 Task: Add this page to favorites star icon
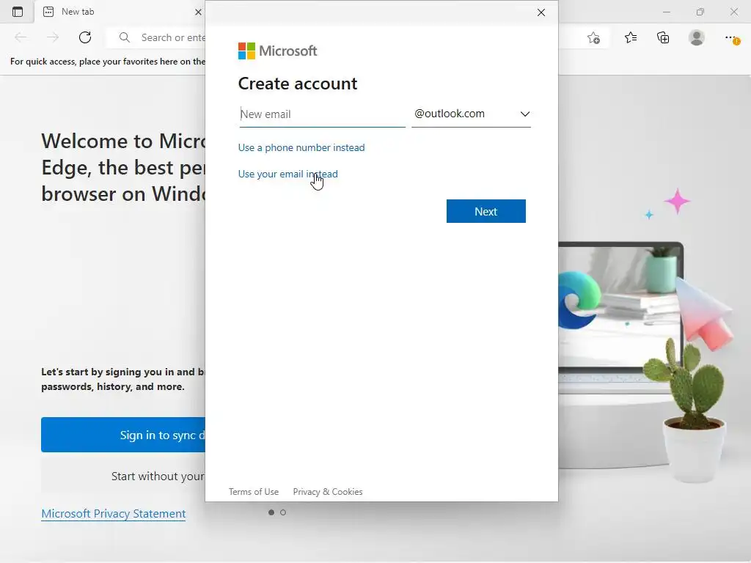593,38
